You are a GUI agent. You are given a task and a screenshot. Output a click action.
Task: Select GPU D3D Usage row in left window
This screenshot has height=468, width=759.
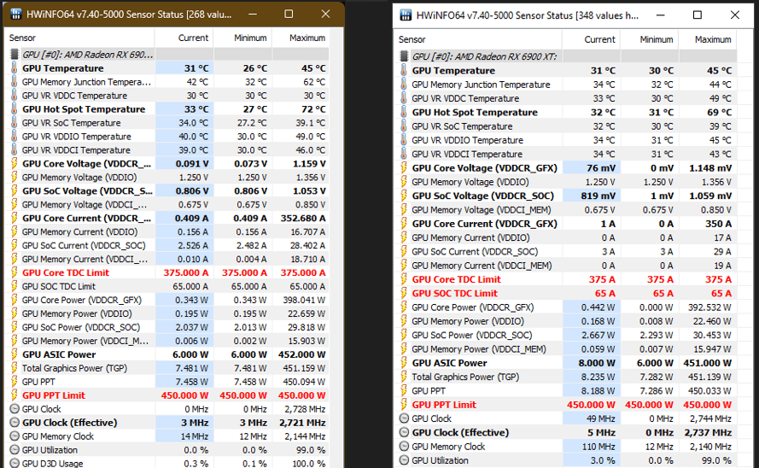(167, 463)
